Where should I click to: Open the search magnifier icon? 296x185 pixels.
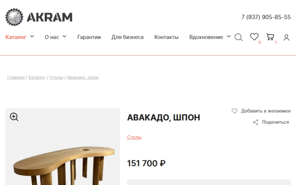[239, 37]
